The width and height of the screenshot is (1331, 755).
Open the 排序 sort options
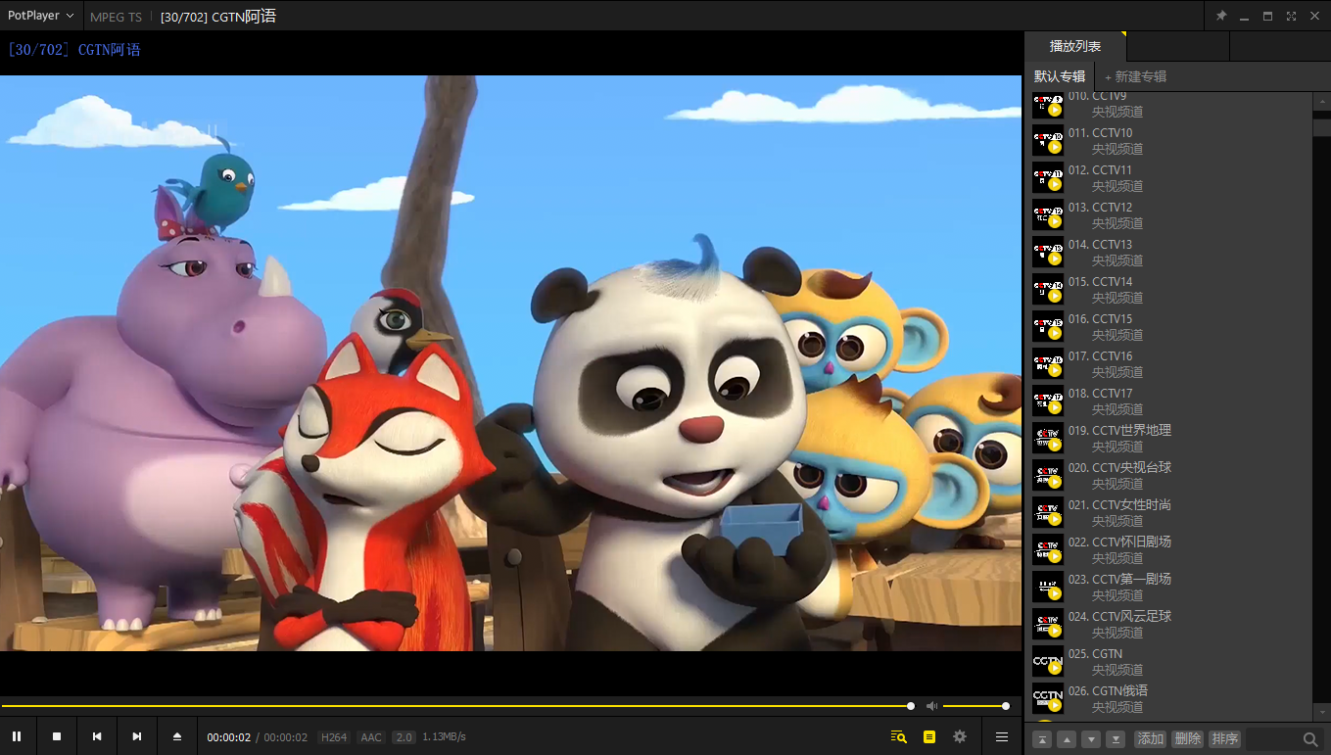(x=1225, y=739)
